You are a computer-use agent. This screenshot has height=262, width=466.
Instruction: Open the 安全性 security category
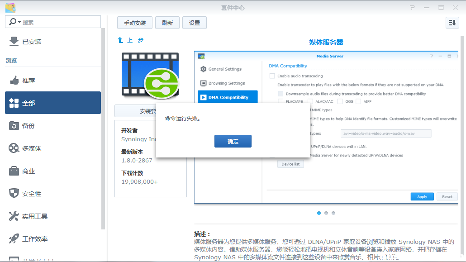(53, 194)
